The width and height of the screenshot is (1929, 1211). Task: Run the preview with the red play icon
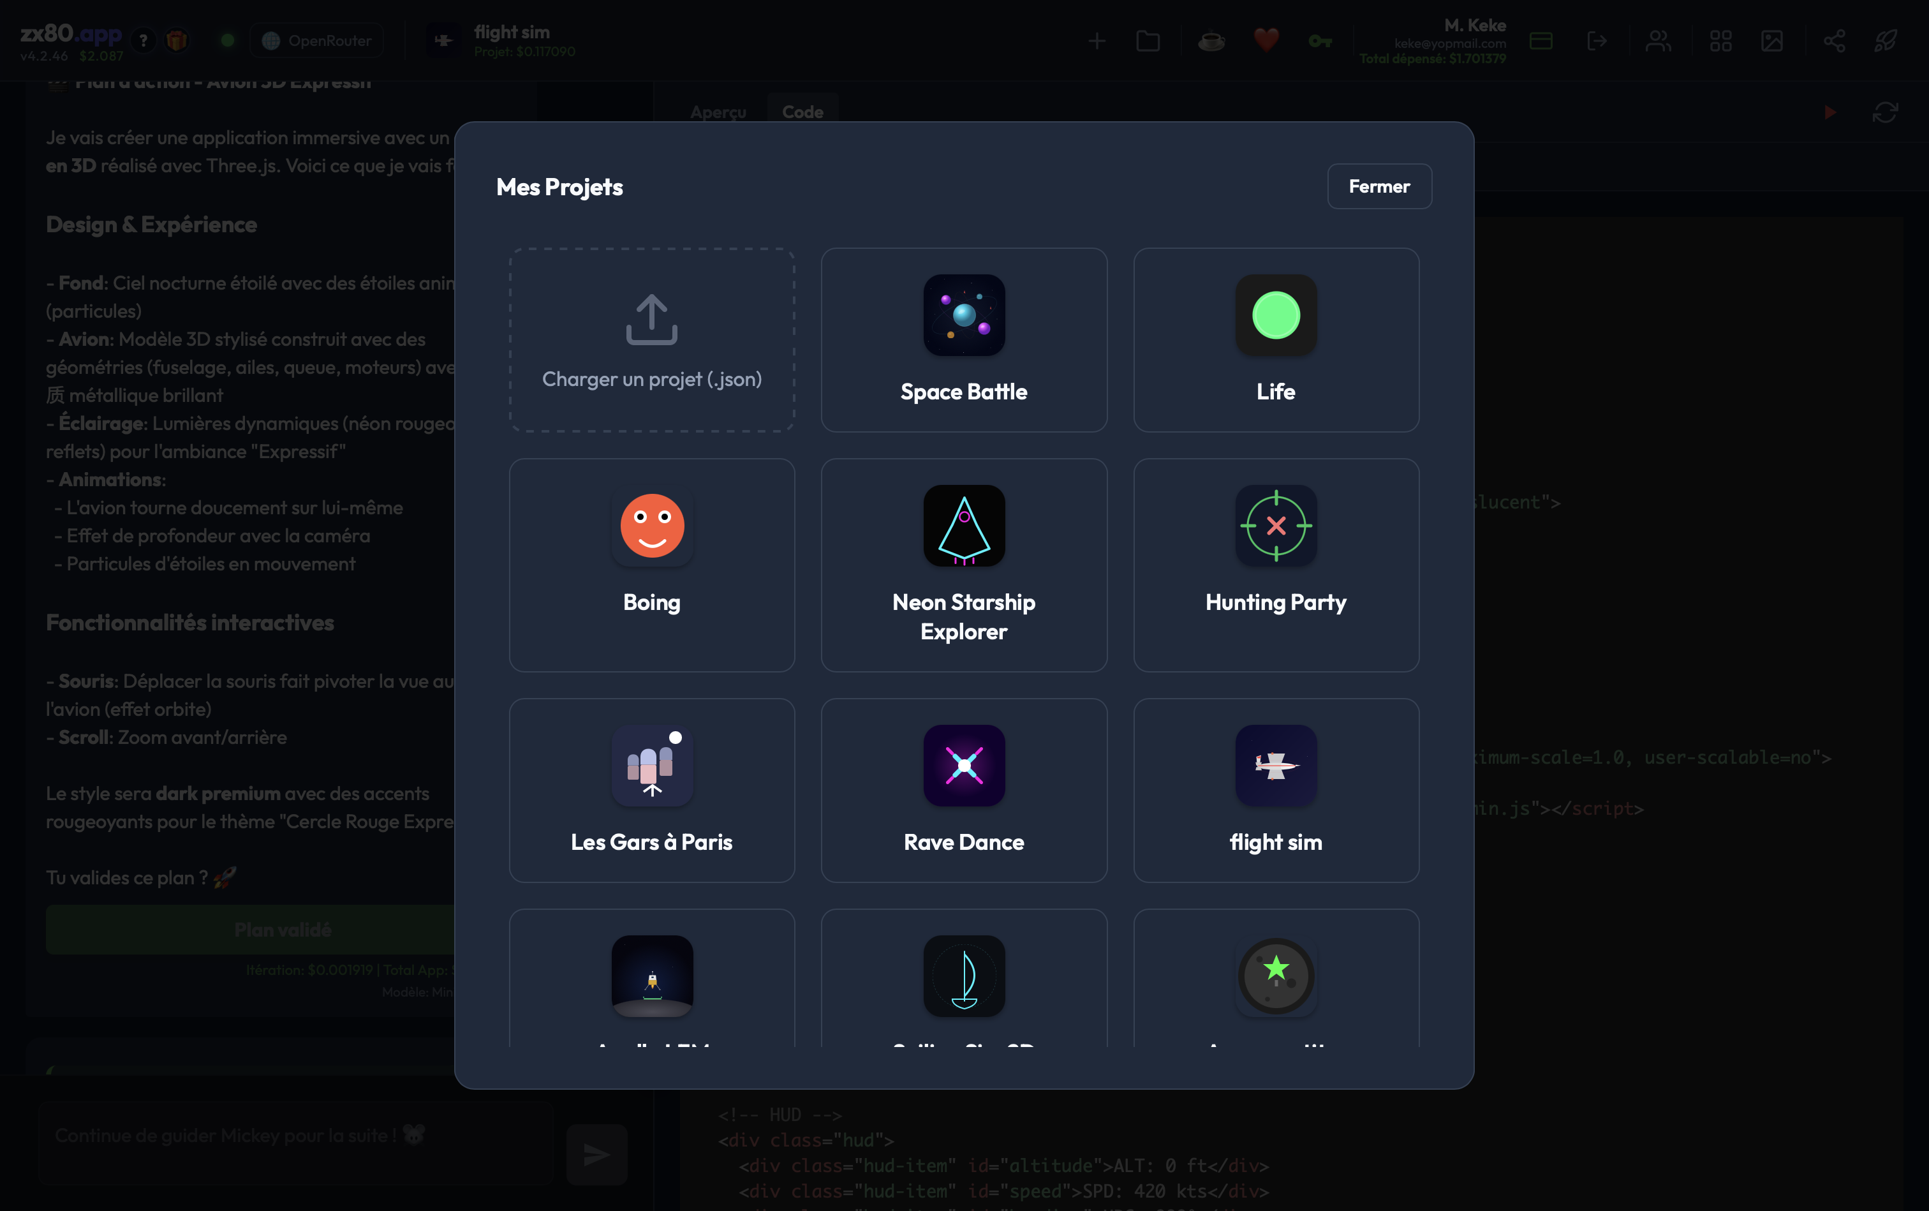tap(1829, 112)
